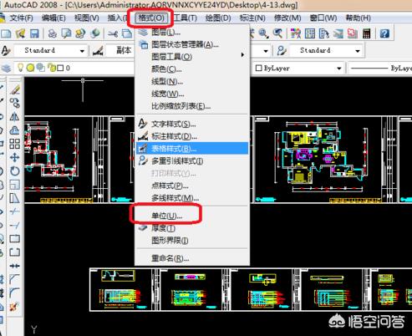Image resolution: width=412 pixels, height=336 pixels.
Task: Select the Array grid tool icon
Action: click(14, 144)
